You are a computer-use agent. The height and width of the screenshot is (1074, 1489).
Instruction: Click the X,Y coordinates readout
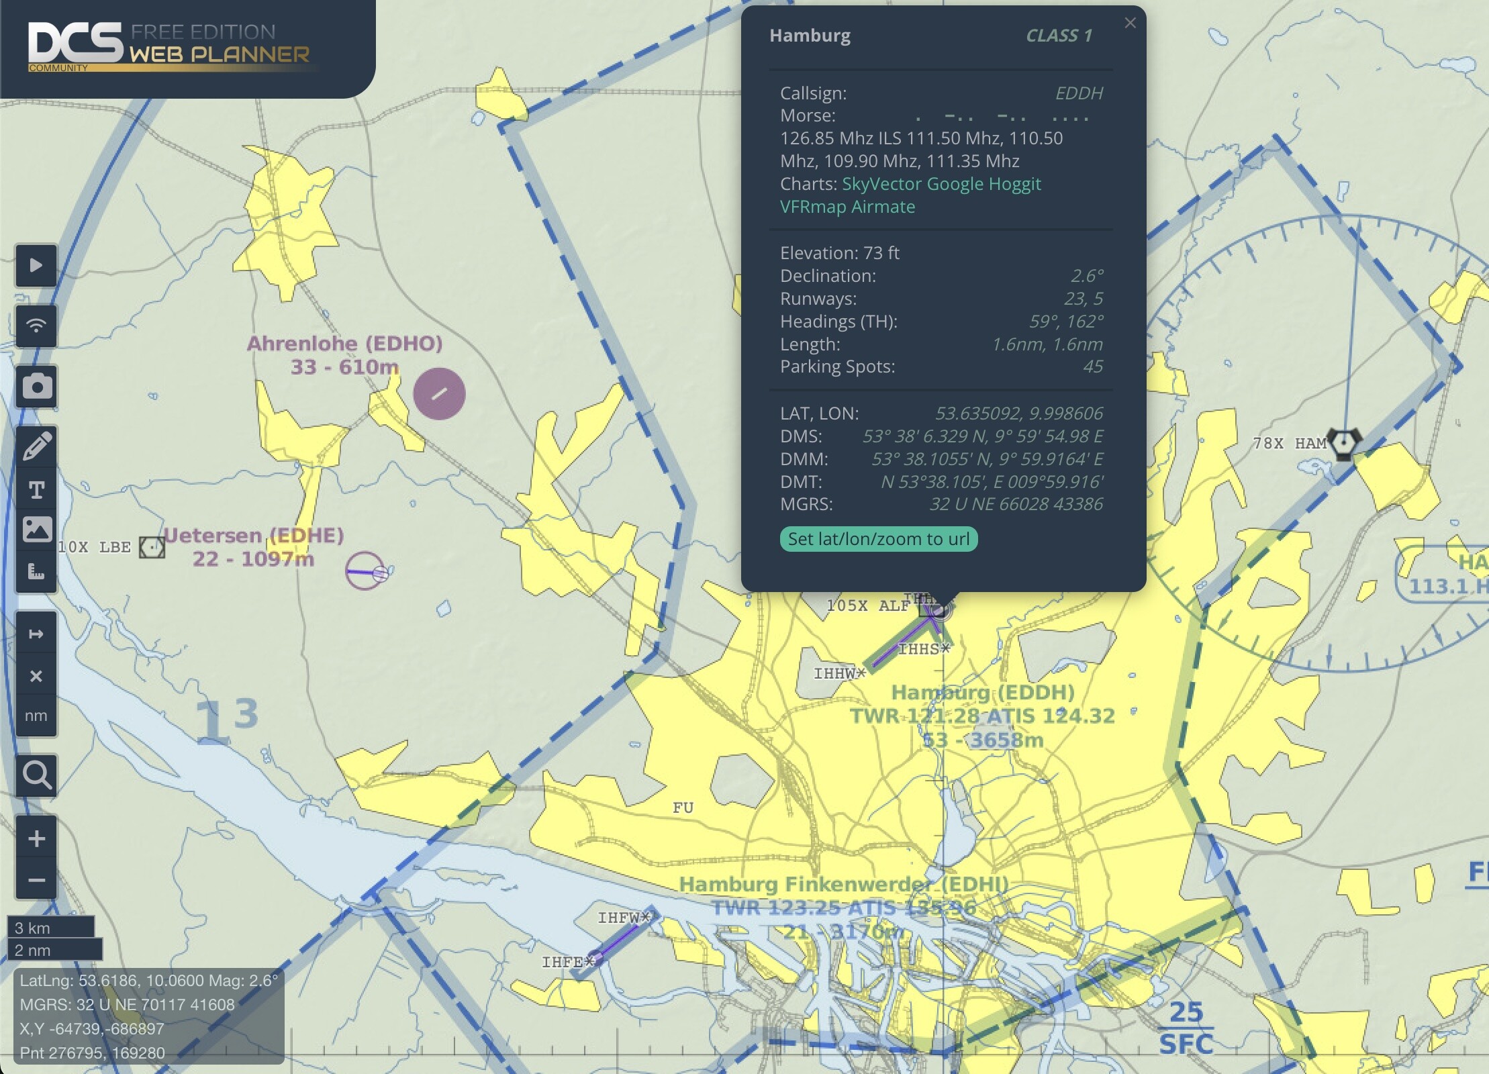click(x=92, y=1029)
